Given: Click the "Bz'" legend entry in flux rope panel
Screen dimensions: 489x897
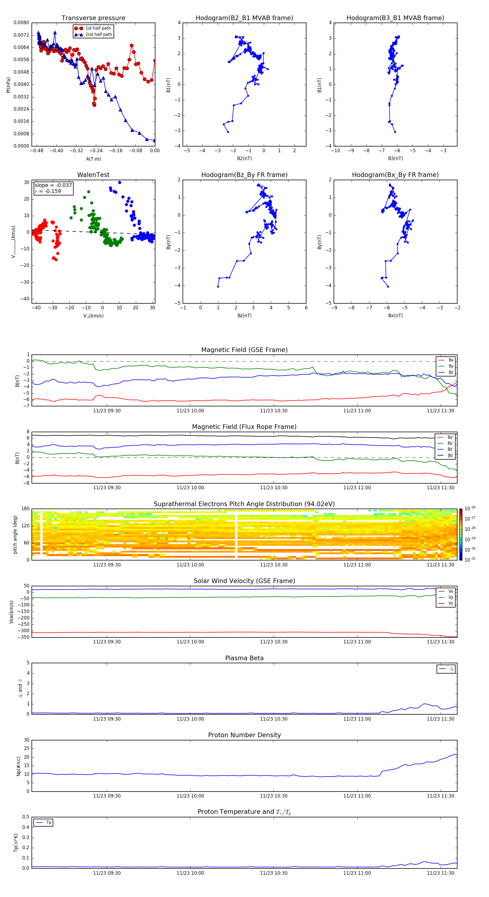Looking at the screenshot, I should click(x=446, y=449).
